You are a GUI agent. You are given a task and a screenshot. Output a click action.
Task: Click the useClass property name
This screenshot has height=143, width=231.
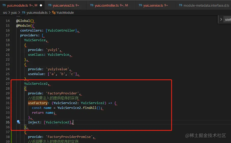[36, 55]
